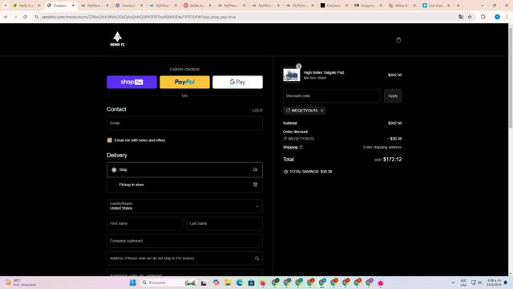Open the Windows Start menu

(x=132, y=283)
